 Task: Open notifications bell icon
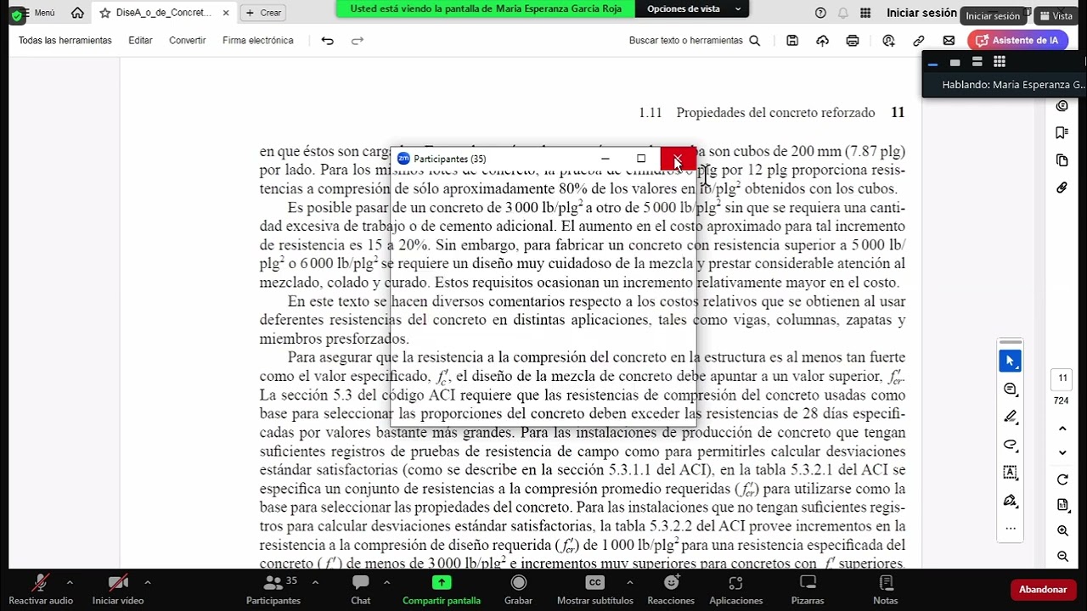pyautogui.click(x=843, y=13)
